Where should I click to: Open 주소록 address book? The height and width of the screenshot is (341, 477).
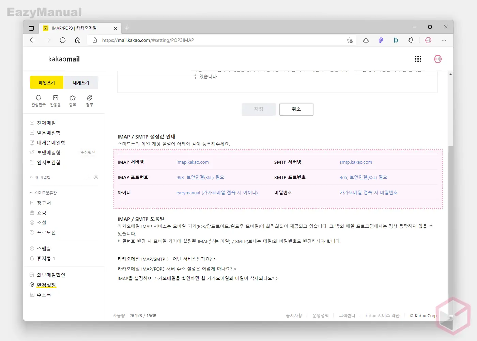(44, 295)
